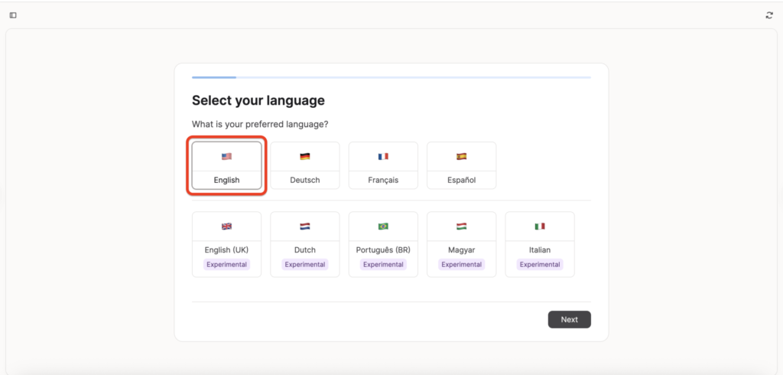
Task: Click the Spanish flag icon
Action: pos(461,156)
